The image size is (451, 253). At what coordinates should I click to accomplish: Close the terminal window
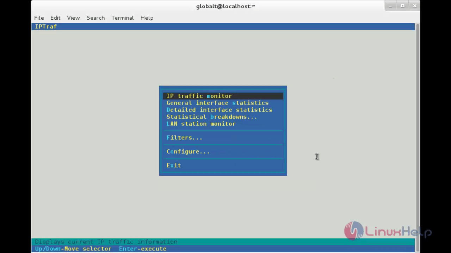click(x=415, y=6)
